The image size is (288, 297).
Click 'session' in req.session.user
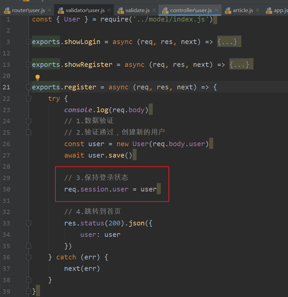(94, 189)
